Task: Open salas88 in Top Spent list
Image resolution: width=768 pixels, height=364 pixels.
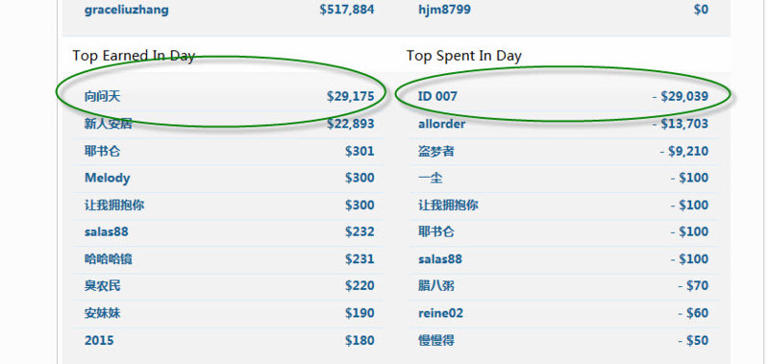Action: click(x=440, y=258)
